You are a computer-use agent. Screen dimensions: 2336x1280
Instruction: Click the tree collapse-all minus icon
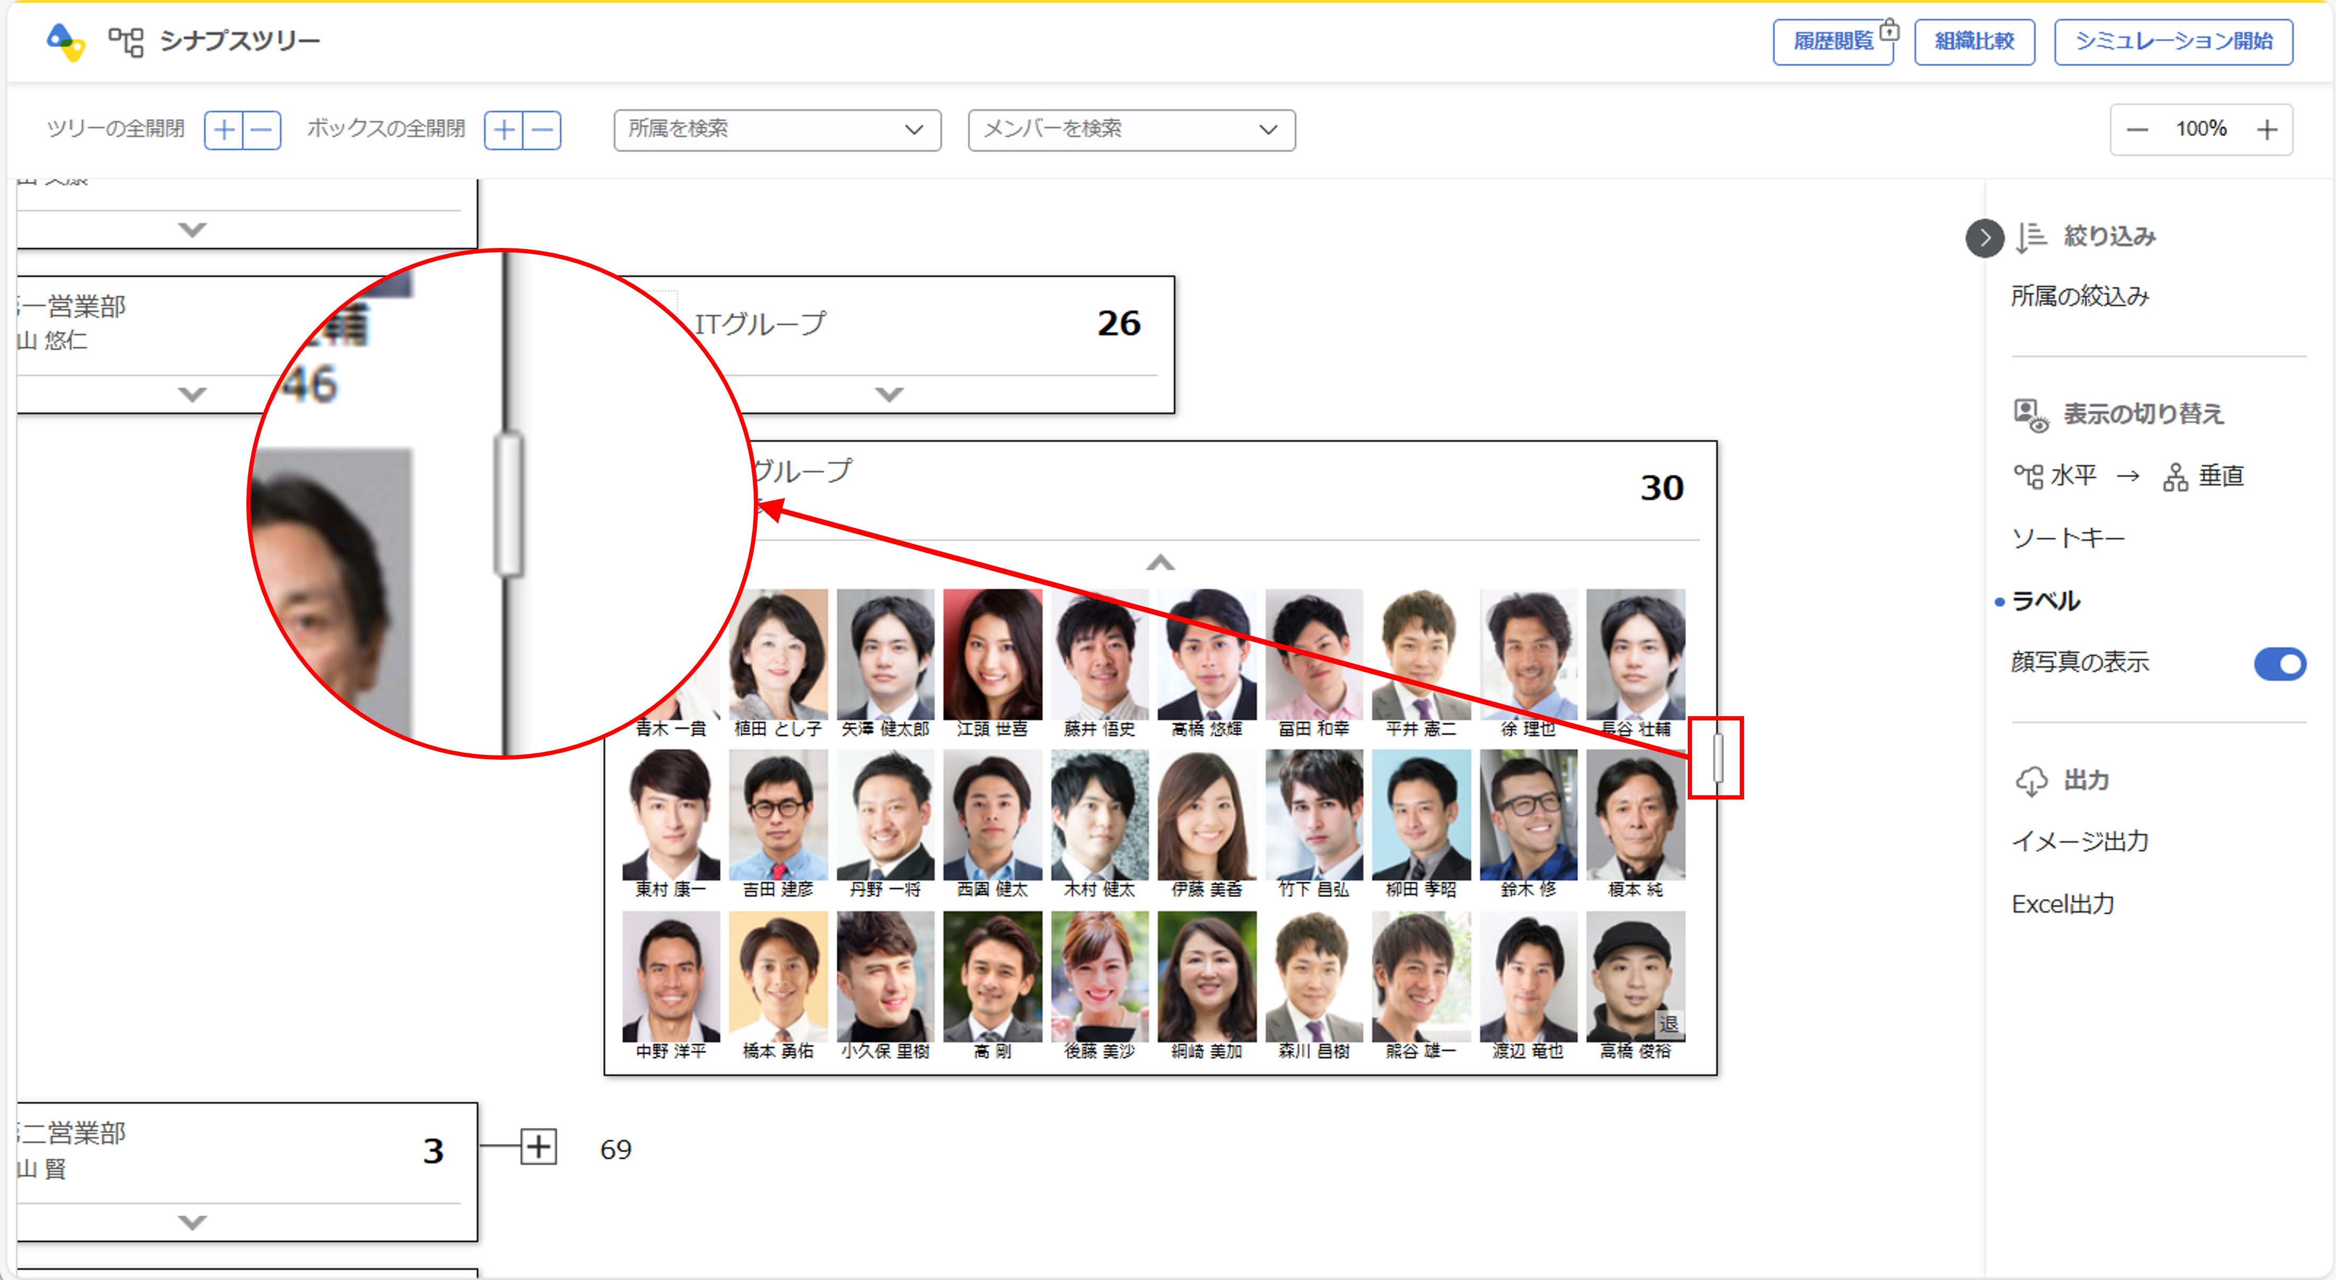point(262,130)
